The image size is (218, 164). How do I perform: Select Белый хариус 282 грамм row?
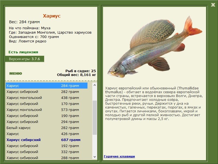(47, 128)
